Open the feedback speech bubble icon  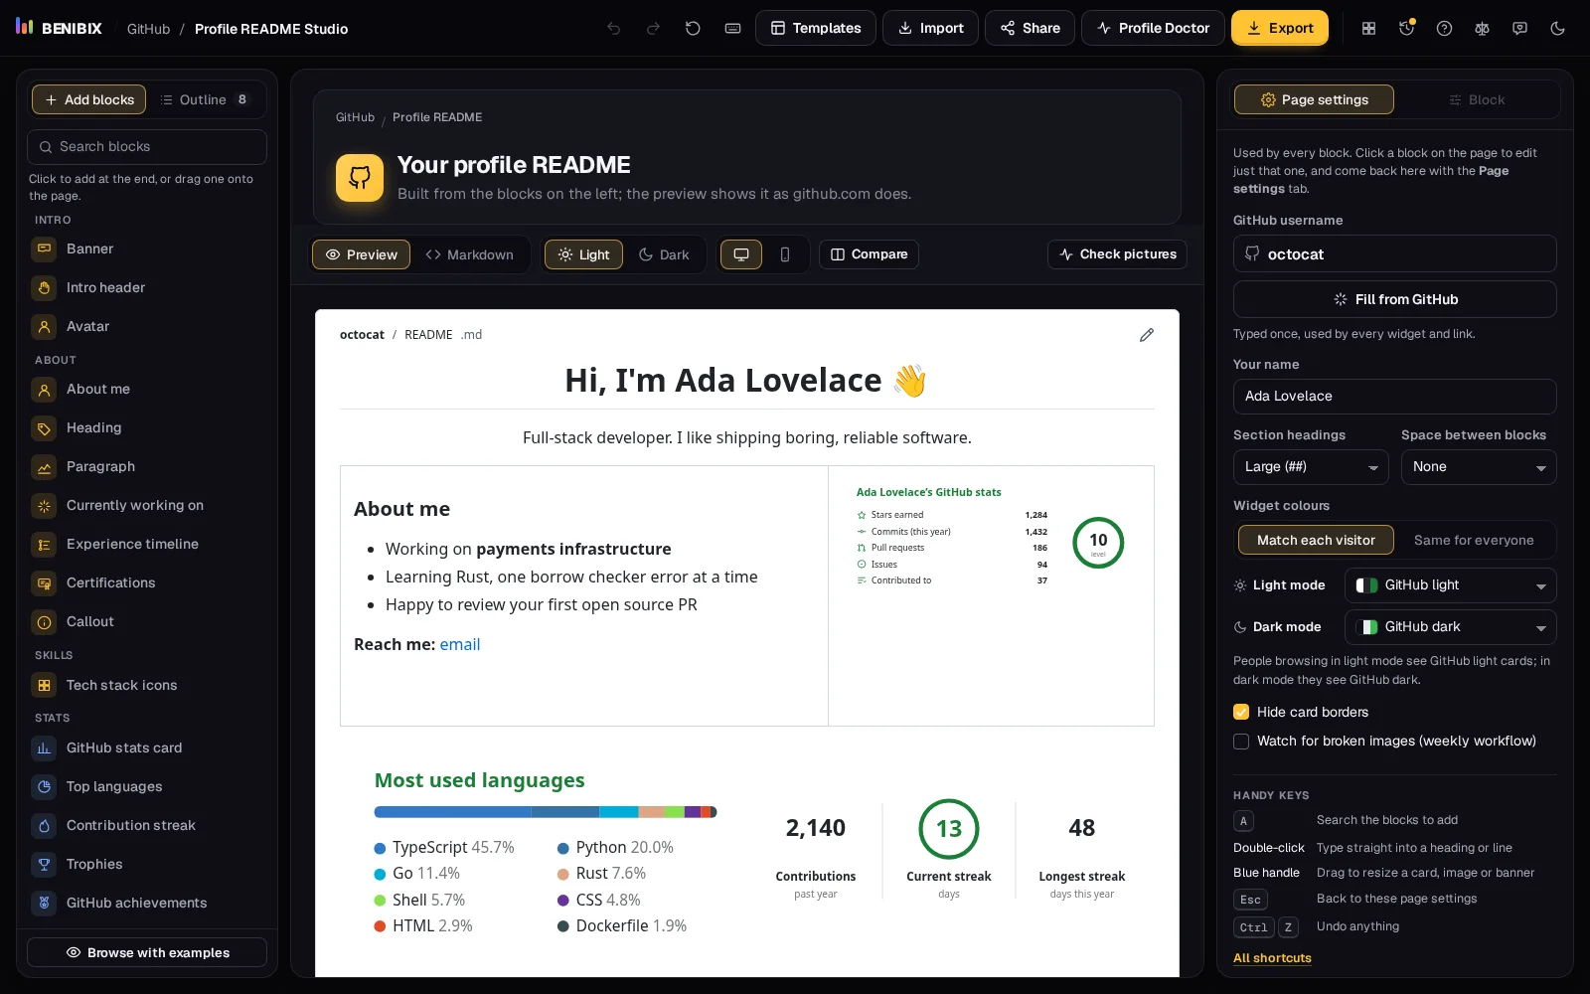click(x=1519, y=29)
